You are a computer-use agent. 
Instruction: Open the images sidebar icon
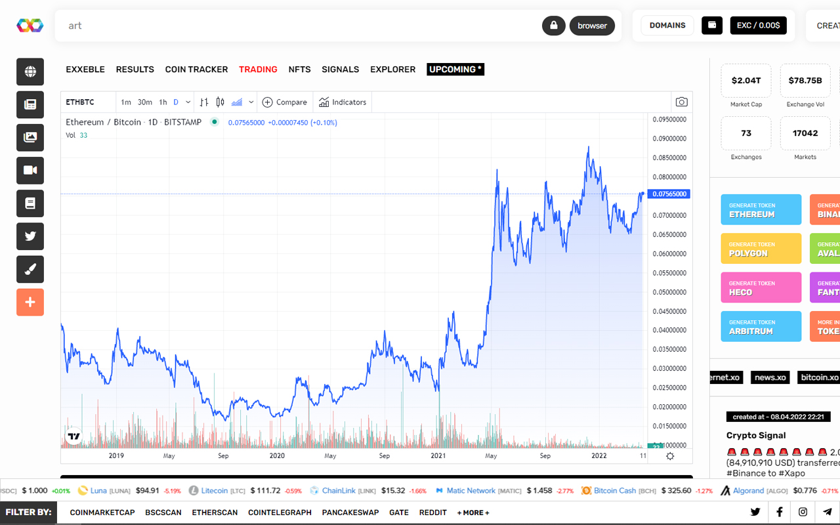[30, 137]
